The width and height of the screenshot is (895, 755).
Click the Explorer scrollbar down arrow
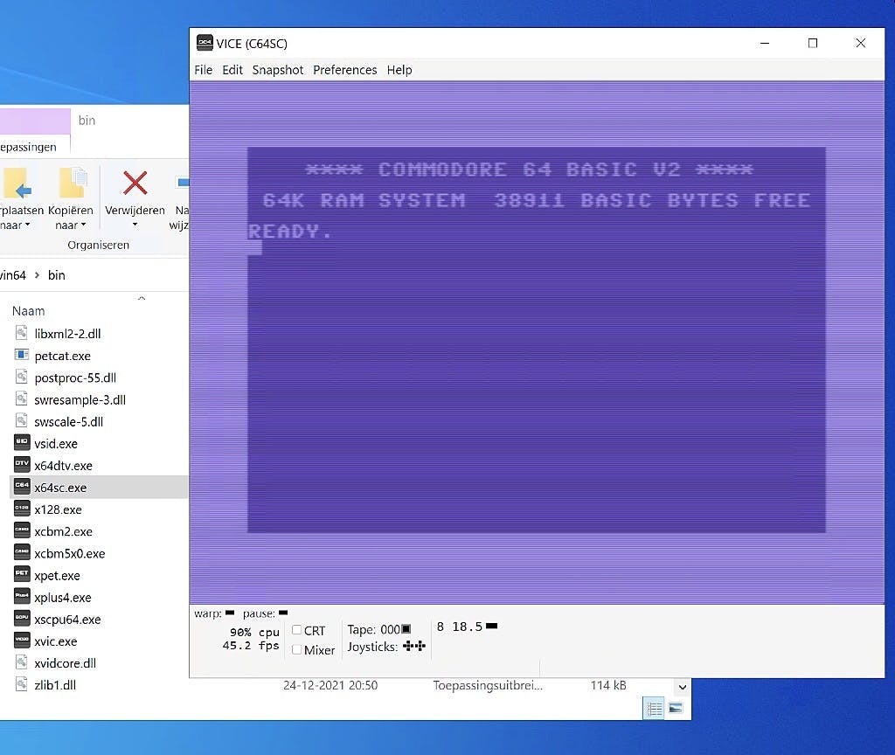point(682,687)
